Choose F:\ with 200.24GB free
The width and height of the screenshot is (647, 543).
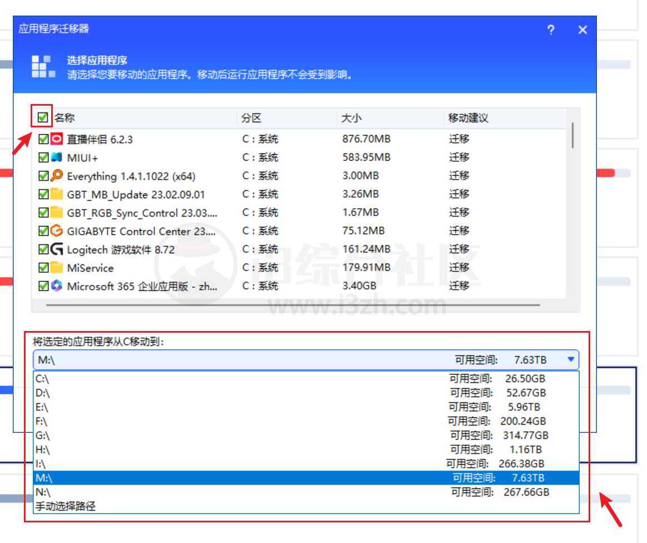pyautogui.click(x=306, y=421)
